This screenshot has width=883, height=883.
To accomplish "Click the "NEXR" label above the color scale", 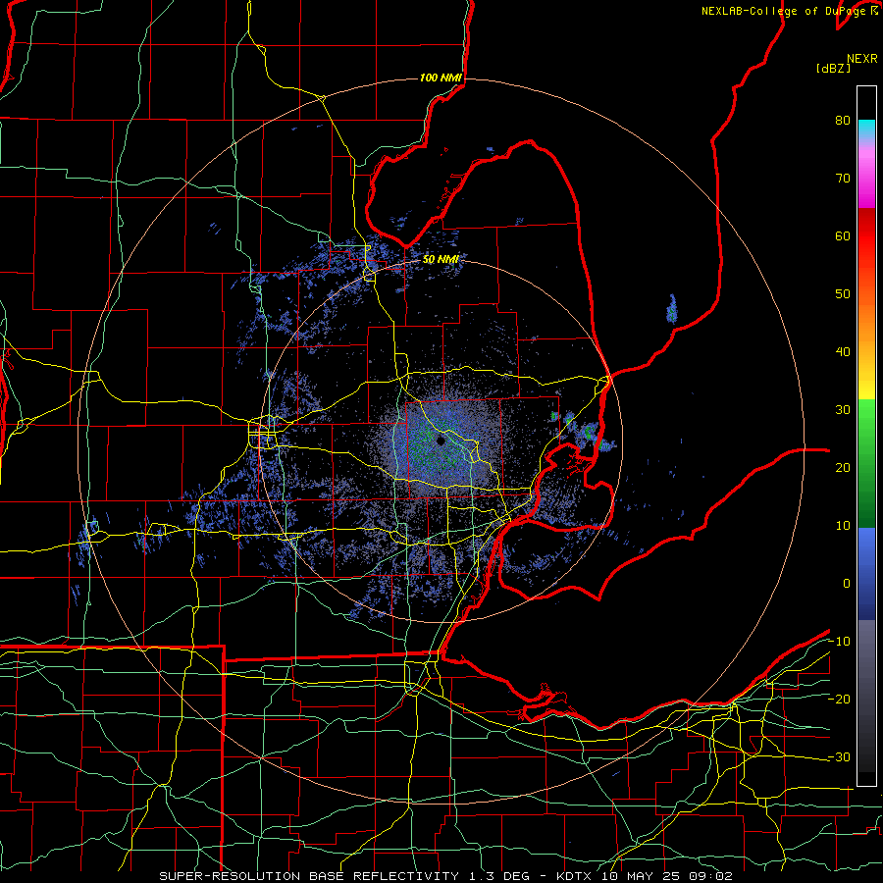I will (862, 59).
